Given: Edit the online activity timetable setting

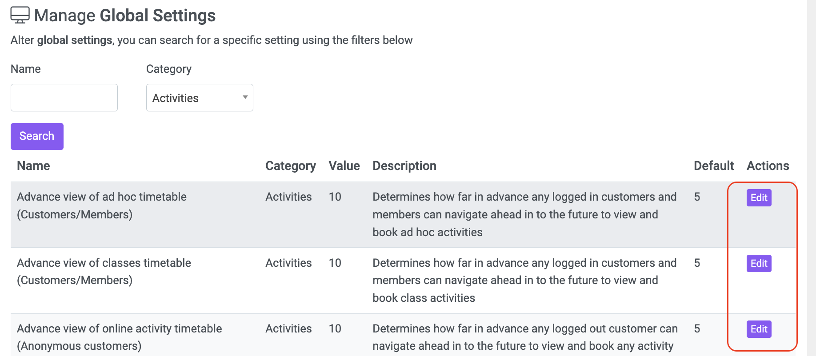Looking at the screenshot, I should (x=759, y=329).
